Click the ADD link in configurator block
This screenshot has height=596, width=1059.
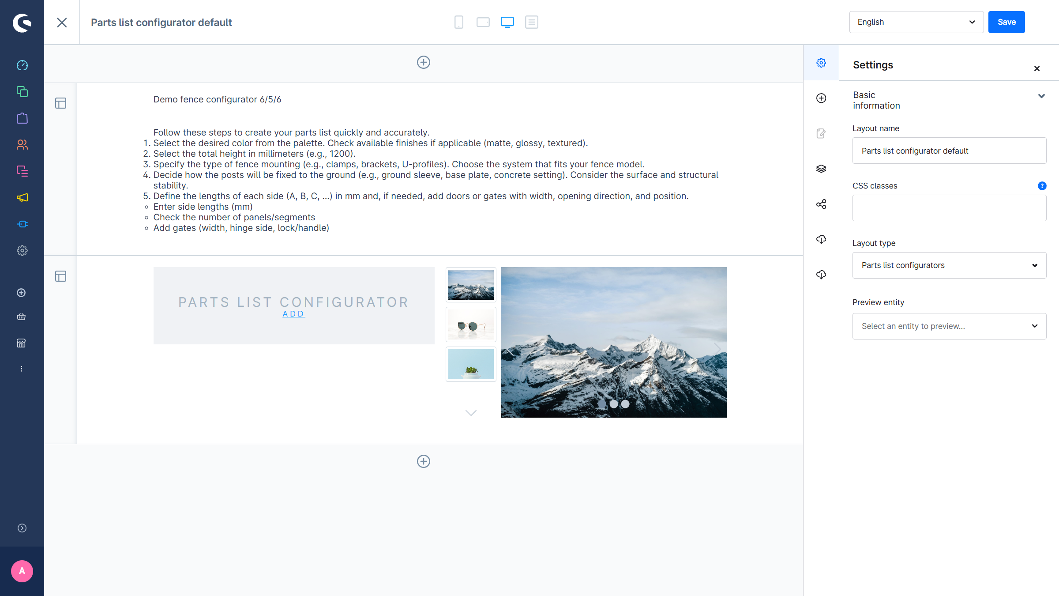point(293,314)
